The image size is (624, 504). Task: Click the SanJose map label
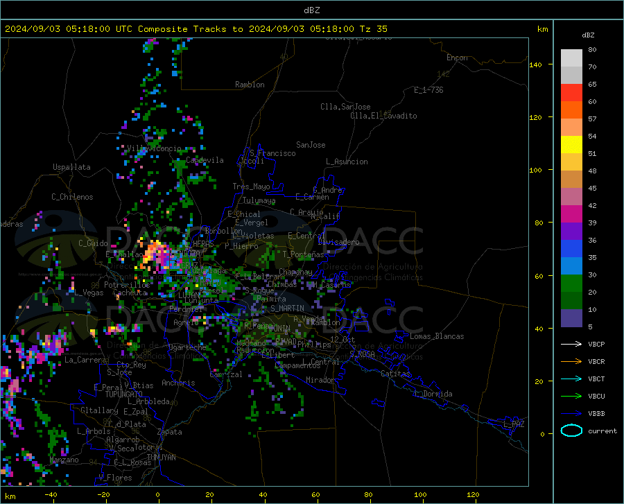click(x=311, y=145)
